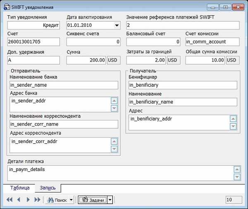Open the Дата валютирования date dropdown

pos(116,25)
